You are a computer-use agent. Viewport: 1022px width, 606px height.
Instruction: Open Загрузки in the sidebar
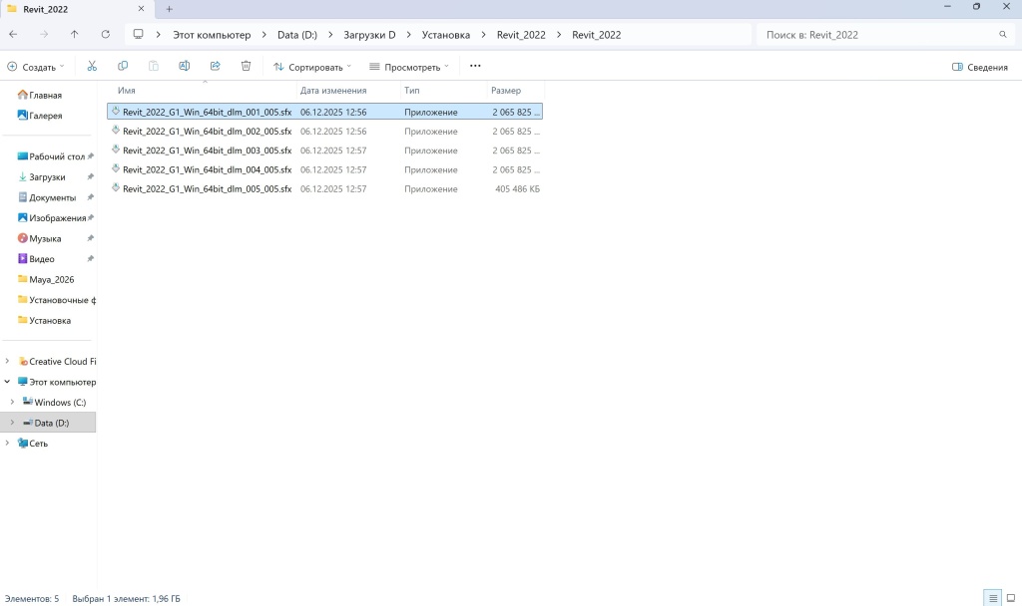(42, 177)
